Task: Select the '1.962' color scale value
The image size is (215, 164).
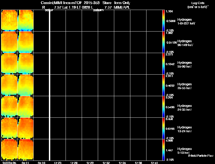Action: pos(169,33)
